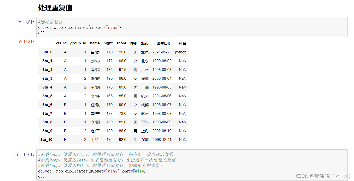Image resolution: width=354 pixels, height=181 pixels.
Task: Click the score value 97.5
Action: coord(123,70)
